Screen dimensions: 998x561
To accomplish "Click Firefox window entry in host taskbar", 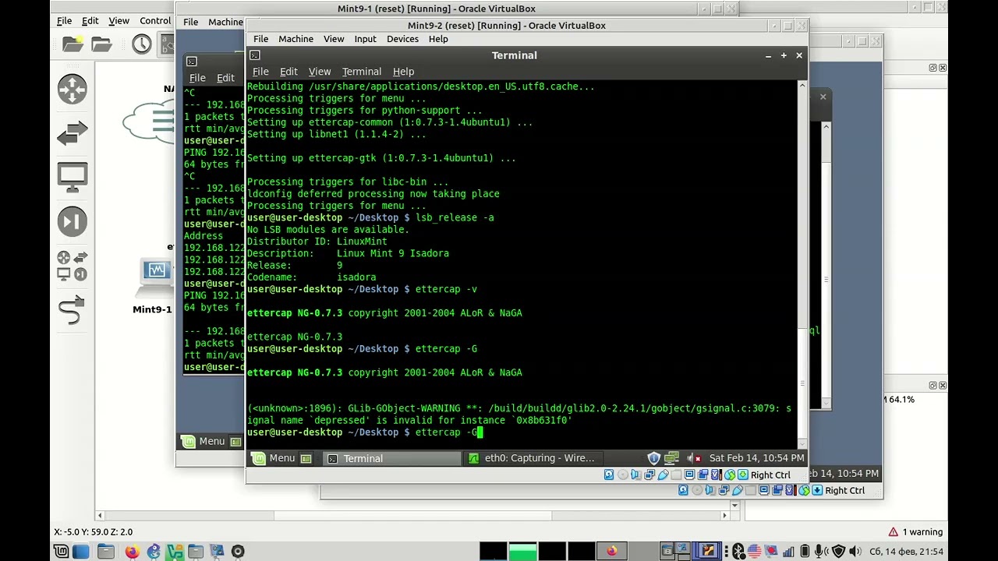I will [x=611, y=552].
